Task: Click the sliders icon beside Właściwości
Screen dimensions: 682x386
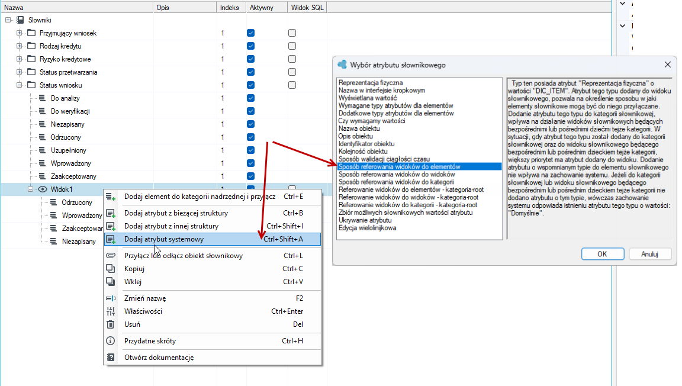Action: (x=111, y=311)
